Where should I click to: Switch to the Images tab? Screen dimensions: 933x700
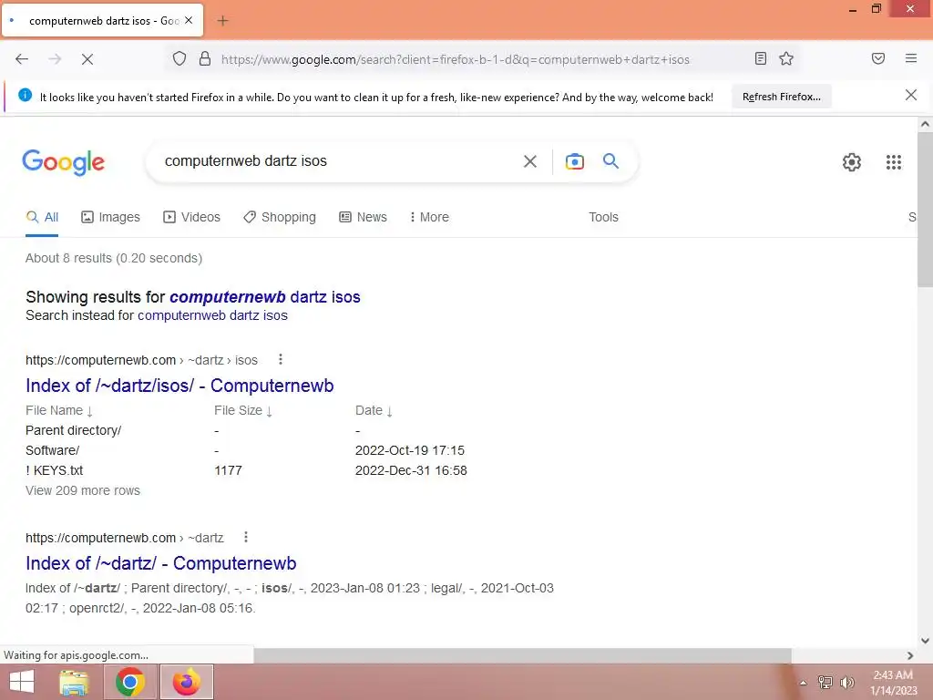[110, 217]
